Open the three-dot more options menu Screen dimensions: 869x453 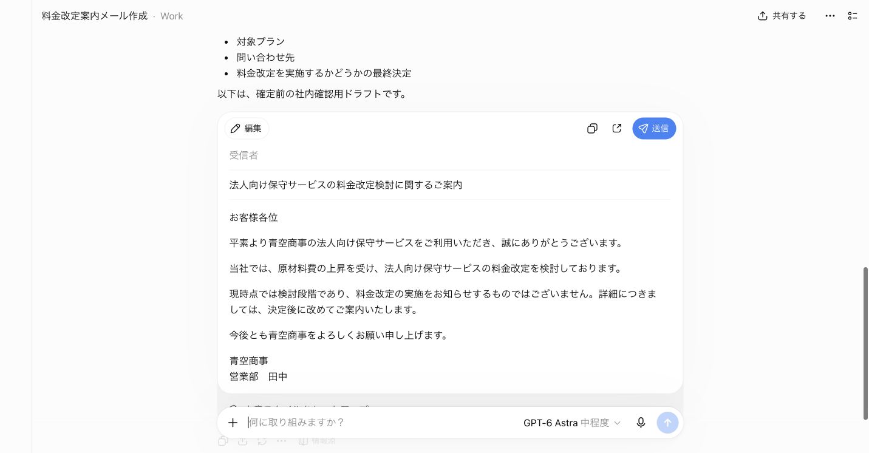coord(830,16)
